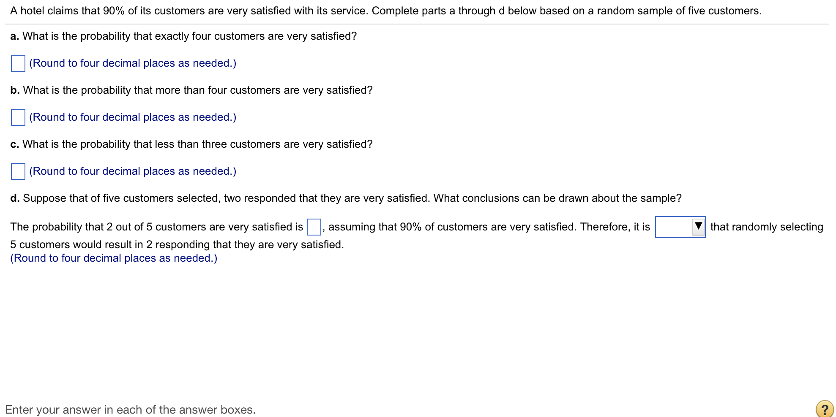Click the hotel claims problem statement
Viewport: 836px width, 417px height.
[x=386, y=11]
